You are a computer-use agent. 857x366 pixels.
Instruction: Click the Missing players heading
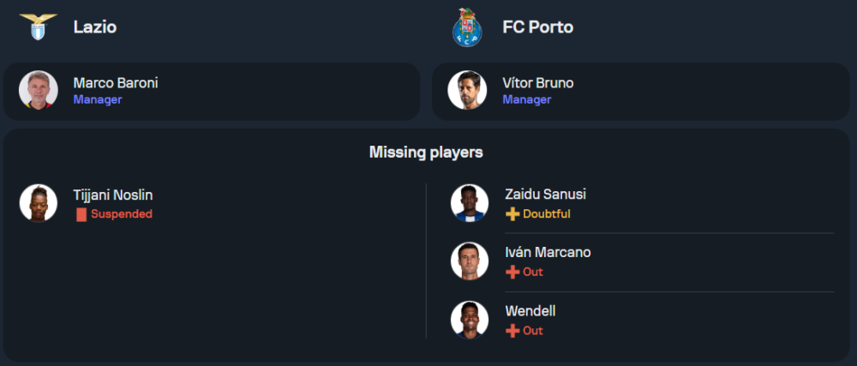[x=426, y=153]
